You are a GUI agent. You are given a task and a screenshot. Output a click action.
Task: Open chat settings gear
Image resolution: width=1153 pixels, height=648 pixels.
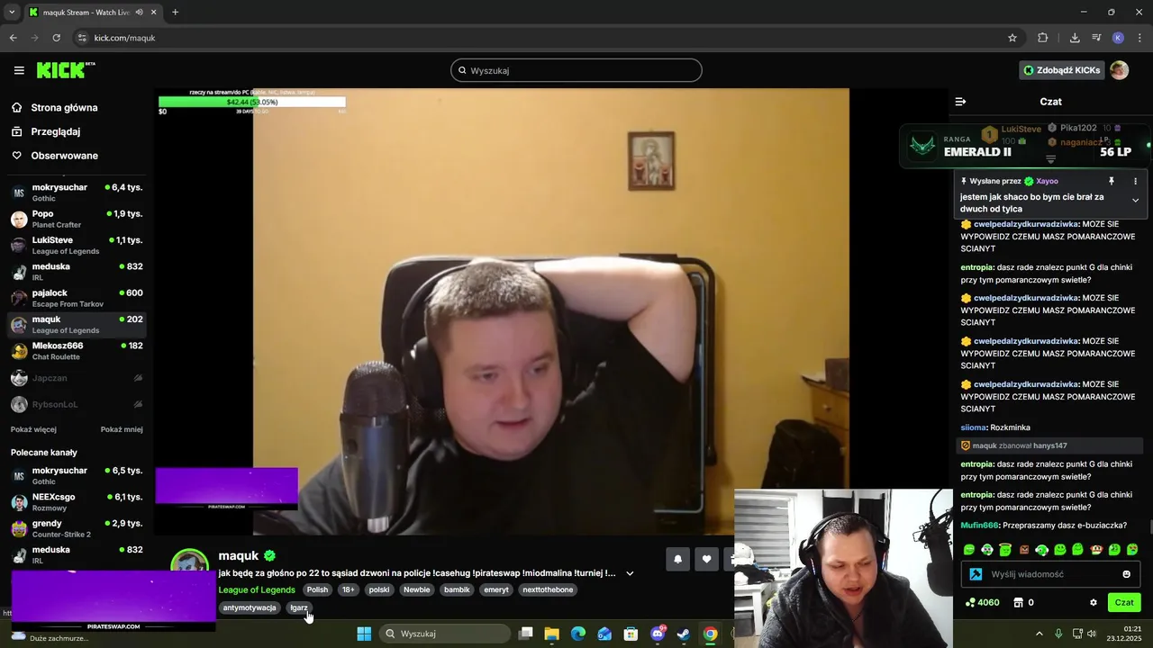click(x=1094, y=602)
